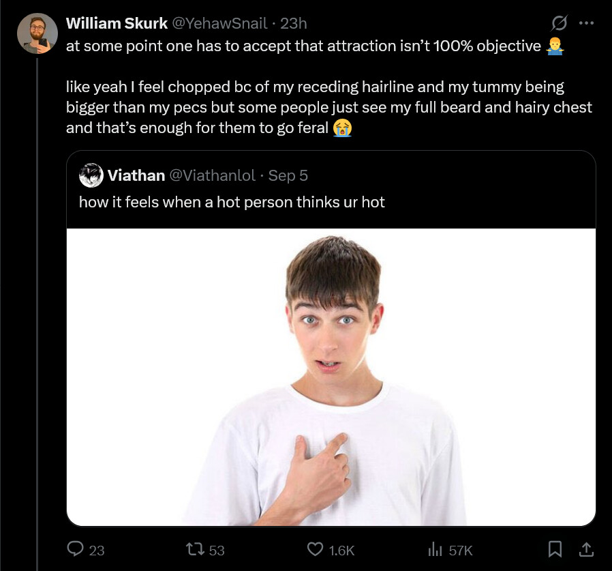Click the repost arrows icon
Image resolution: width=612 pixels, height=571 pixels.
point(194,549)
